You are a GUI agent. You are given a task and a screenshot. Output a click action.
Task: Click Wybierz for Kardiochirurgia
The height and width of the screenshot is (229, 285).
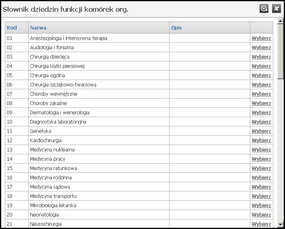tap(261, 141)
